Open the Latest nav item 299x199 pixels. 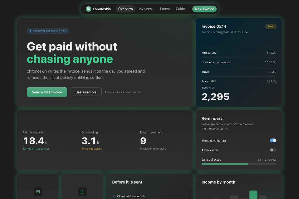click(165, 9)
